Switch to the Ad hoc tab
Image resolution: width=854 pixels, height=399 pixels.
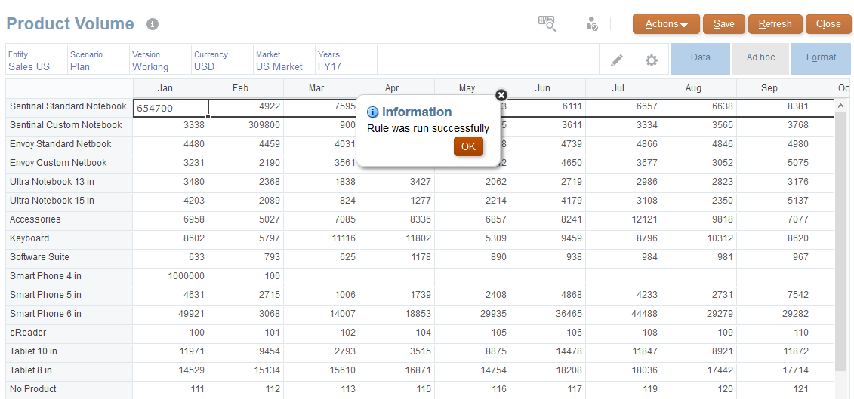coord(760,58)
